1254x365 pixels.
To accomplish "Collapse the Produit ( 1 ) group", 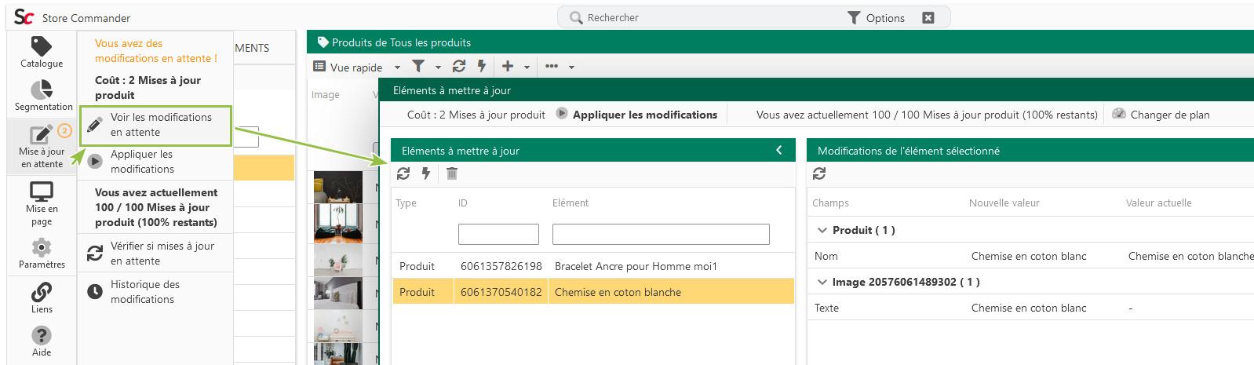I will coord(822,230).
